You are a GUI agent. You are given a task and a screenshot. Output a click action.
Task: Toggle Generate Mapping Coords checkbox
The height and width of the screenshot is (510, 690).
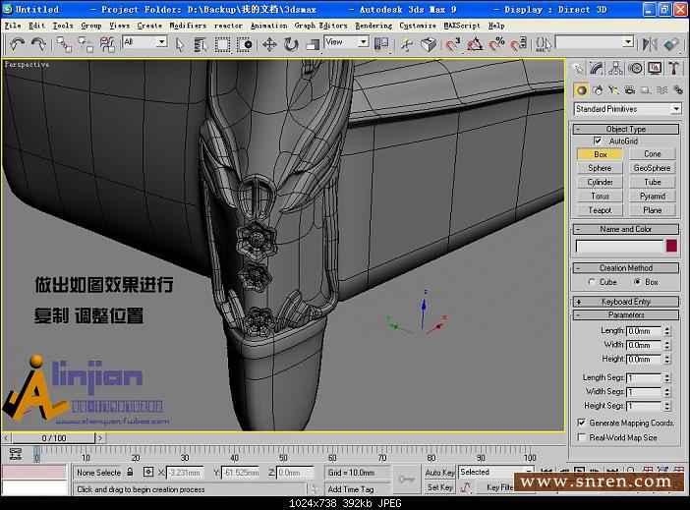tap(581, 423)
